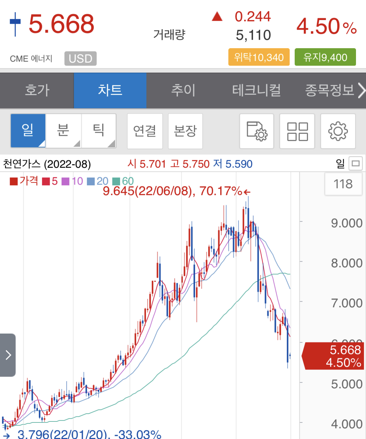Choose the 분 minute period button

click(64, 130)
